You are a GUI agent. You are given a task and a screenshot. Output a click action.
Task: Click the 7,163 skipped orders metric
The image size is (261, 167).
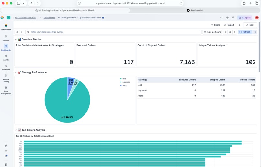point(187,62)
